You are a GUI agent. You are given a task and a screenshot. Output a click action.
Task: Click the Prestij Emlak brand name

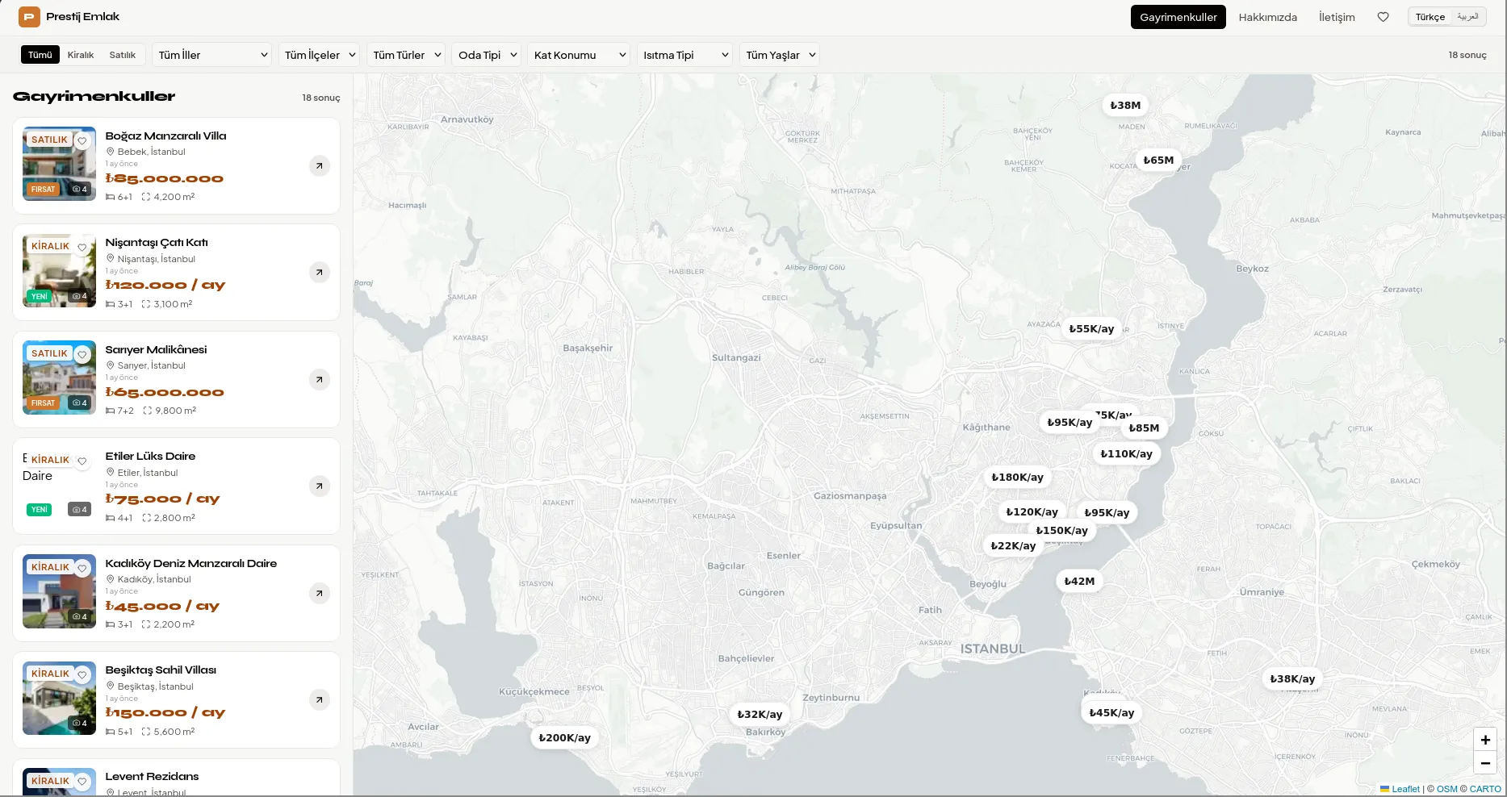[83, 16]
